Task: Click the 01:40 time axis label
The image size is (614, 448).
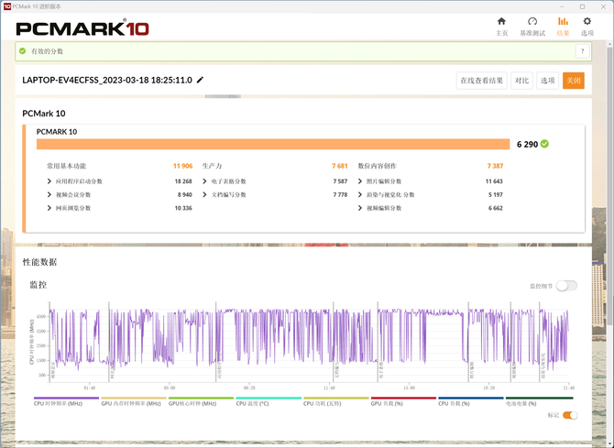Action: (90, 388)
